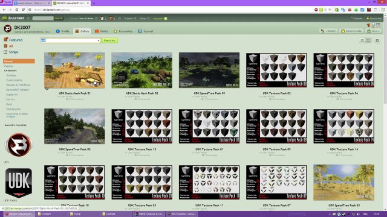Click the red adblock stop icon
This screenshot has height=217, width=387.
pyautogui.click(x=316, y=10)
